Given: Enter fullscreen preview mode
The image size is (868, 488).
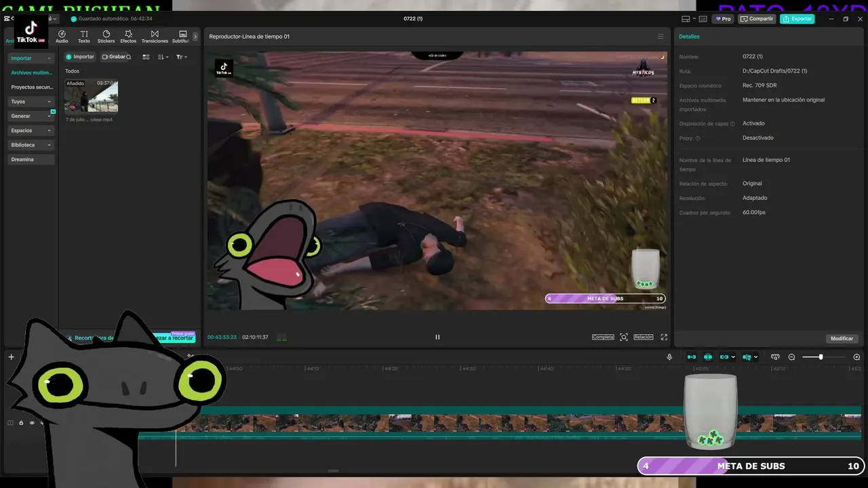Looking at the screenshot, I should coord(664,337).
